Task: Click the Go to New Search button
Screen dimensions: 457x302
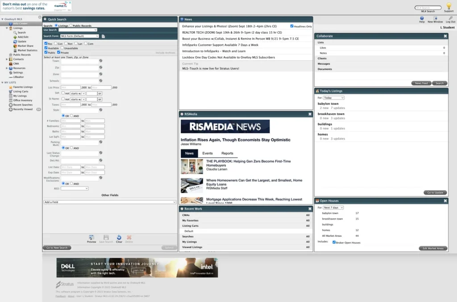Action: click(x=57, y=247)
